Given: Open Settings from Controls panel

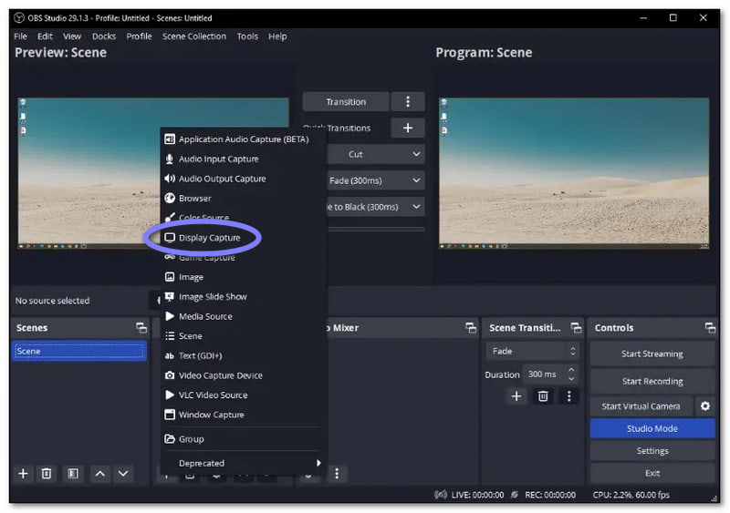Looking at the screenshot, I should 652,451.
